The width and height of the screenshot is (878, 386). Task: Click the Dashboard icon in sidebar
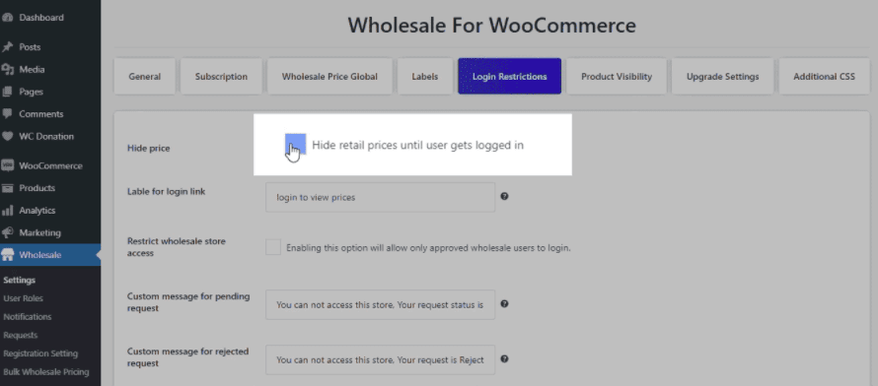click(x=7, y=18)
